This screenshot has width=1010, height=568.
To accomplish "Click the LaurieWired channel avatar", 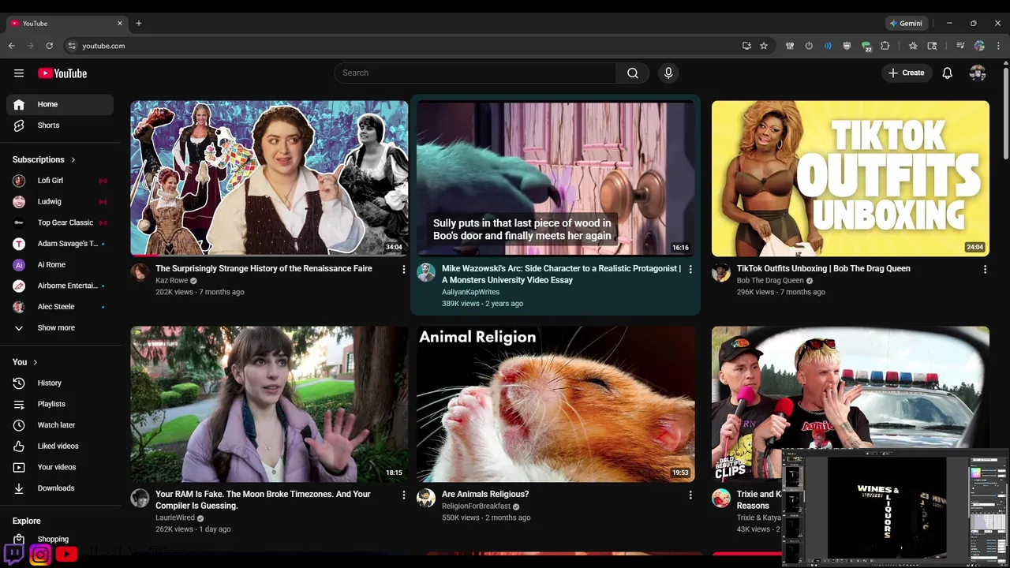I will tap(140, 499).
